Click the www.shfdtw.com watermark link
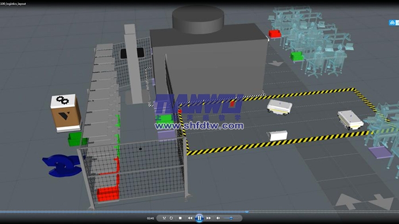 click(199, 126)
